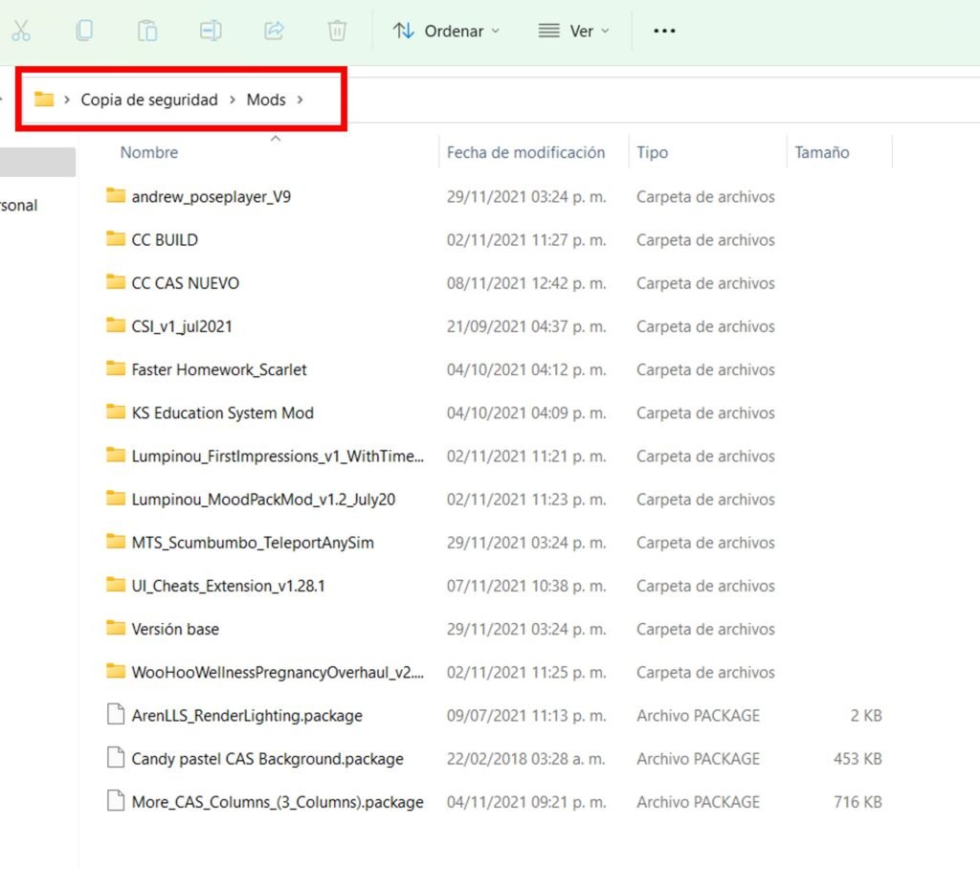Sort by Fecha de modificación column
The image size is (980, 869).
(x=525, y=152)
